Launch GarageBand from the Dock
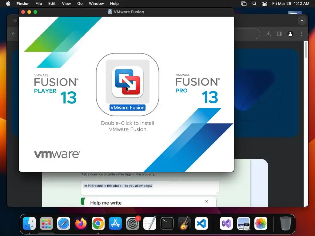 pos(184,223)
